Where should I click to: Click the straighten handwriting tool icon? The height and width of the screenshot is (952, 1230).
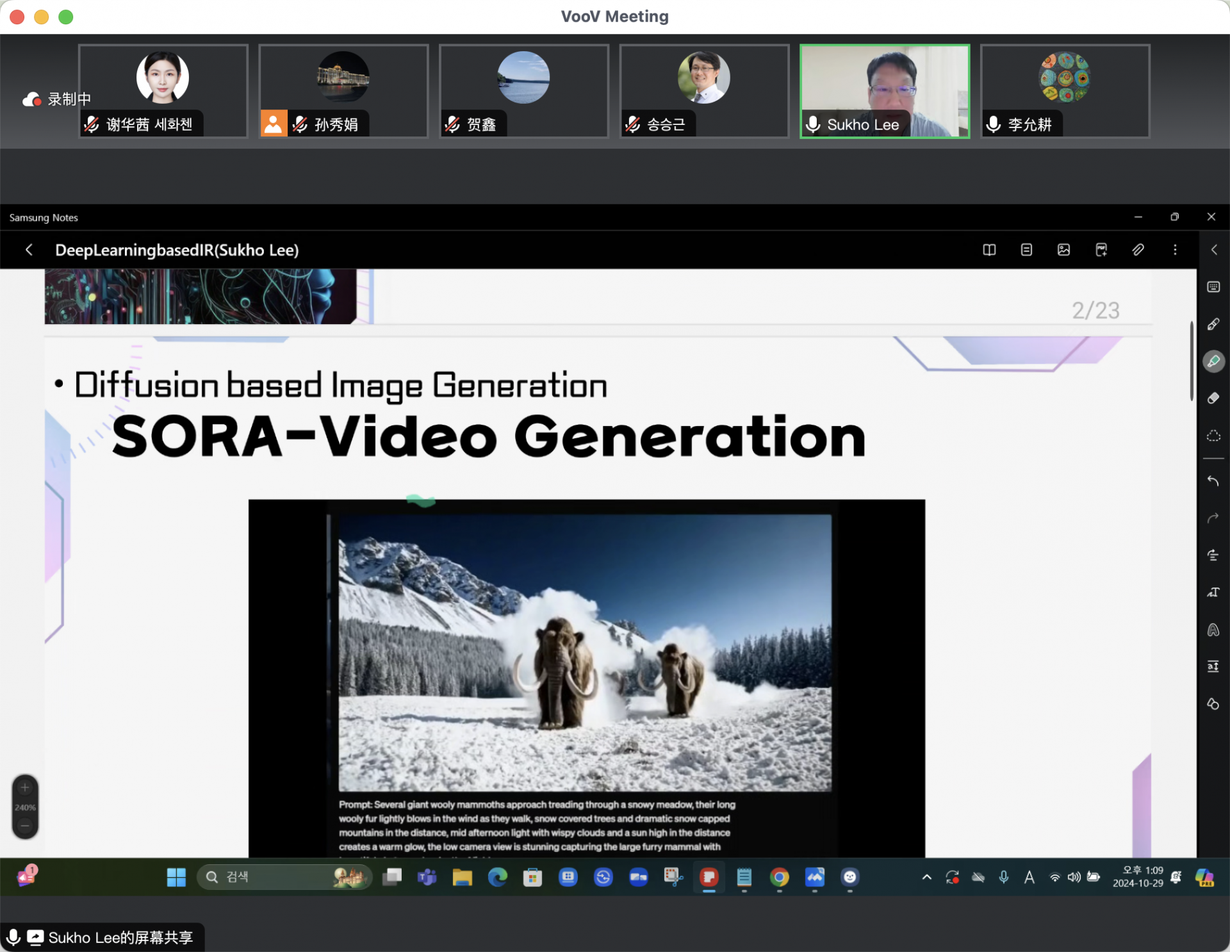[x=1213, y=555]
